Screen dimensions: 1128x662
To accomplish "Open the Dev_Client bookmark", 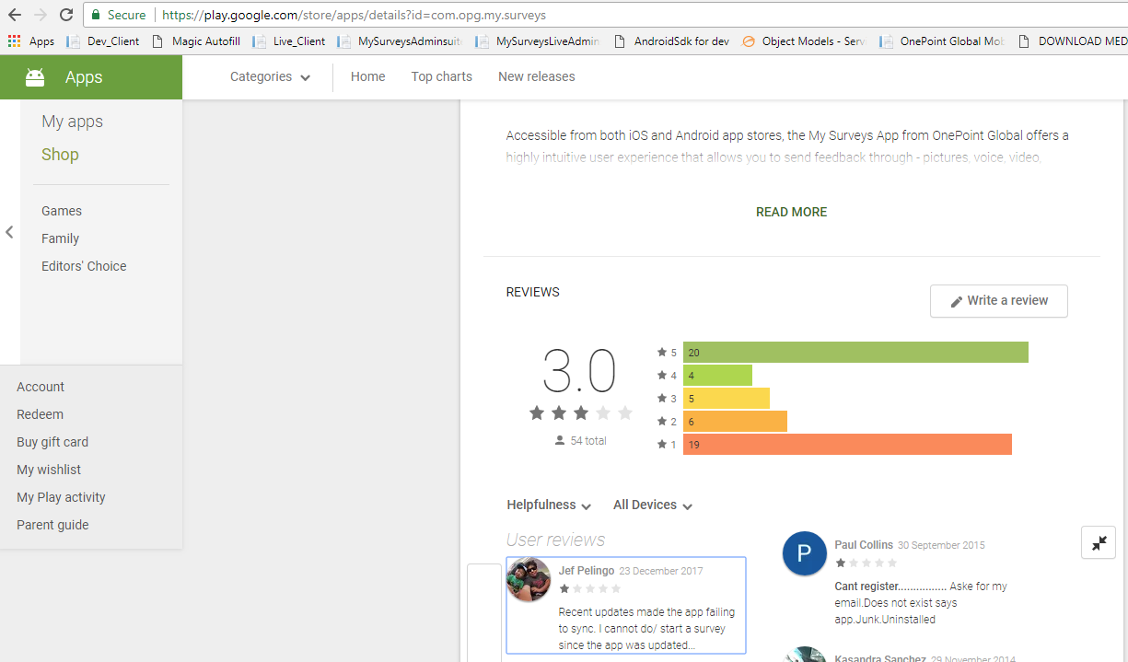I will tap(103, 41).
